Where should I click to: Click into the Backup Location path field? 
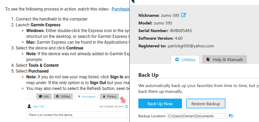coord(197,116)
